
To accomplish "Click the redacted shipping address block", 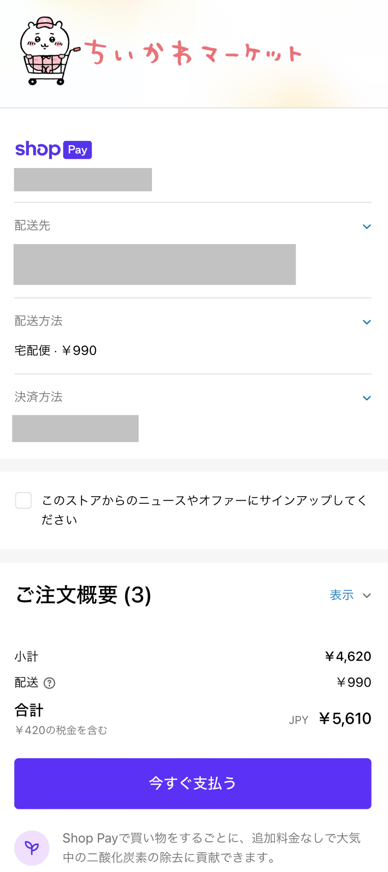I will click(155, 264).
